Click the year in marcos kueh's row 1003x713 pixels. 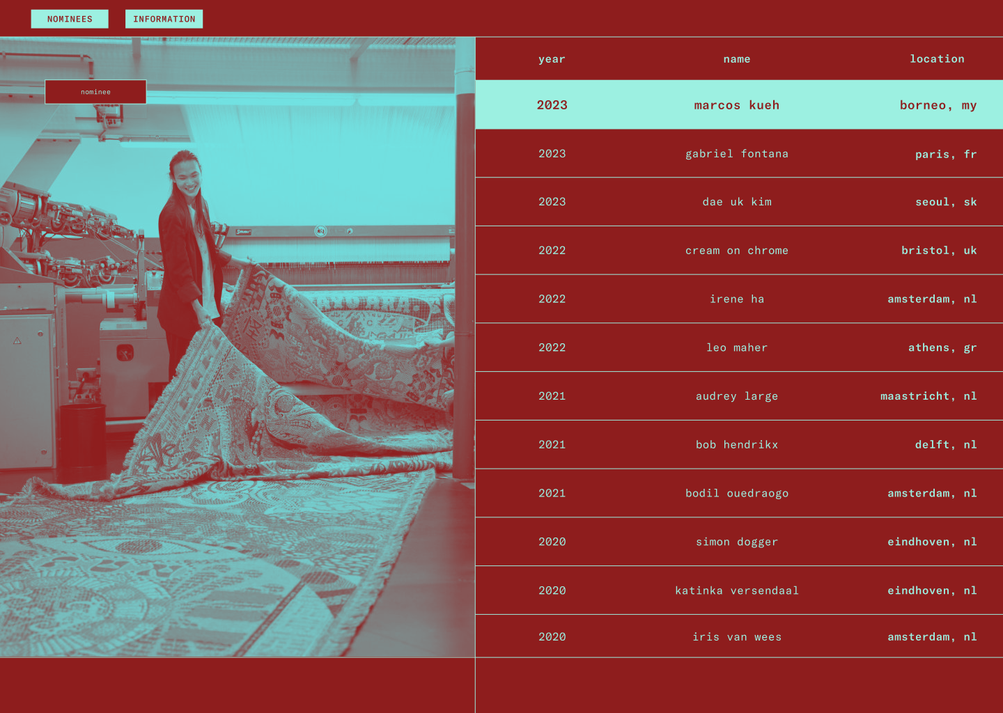click(x=552, y=105)
